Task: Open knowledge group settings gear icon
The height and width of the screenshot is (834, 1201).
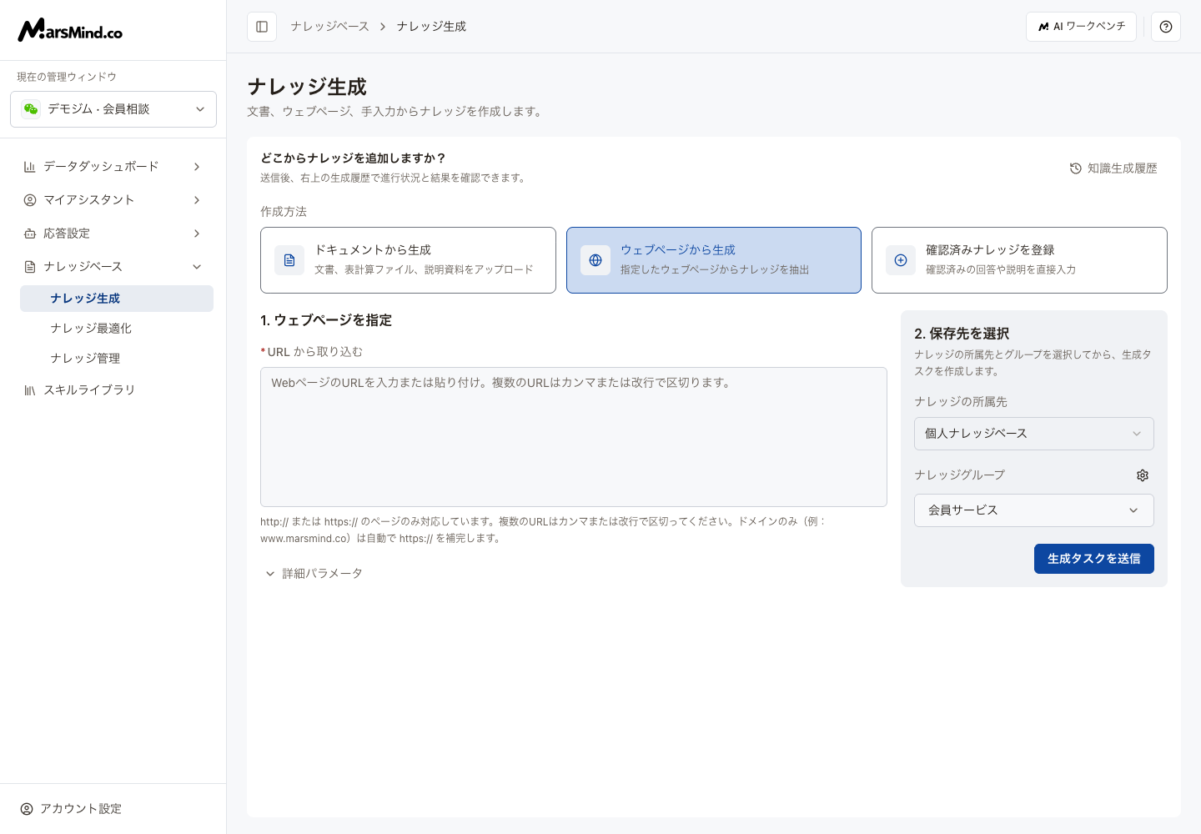Action: tap(1143, 475)
